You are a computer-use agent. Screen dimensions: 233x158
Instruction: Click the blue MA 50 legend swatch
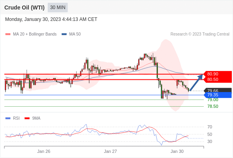pos(64,34)
